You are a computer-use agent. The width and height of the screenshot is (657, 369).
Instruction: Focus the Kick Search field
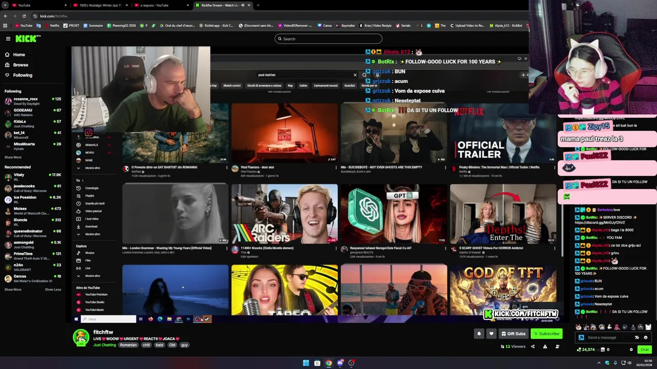(x=328, y=39)
